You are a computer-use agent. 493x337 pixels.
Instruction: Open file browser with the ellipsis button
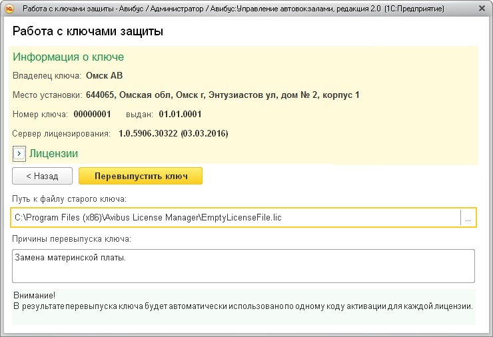[x=468, y=218]
